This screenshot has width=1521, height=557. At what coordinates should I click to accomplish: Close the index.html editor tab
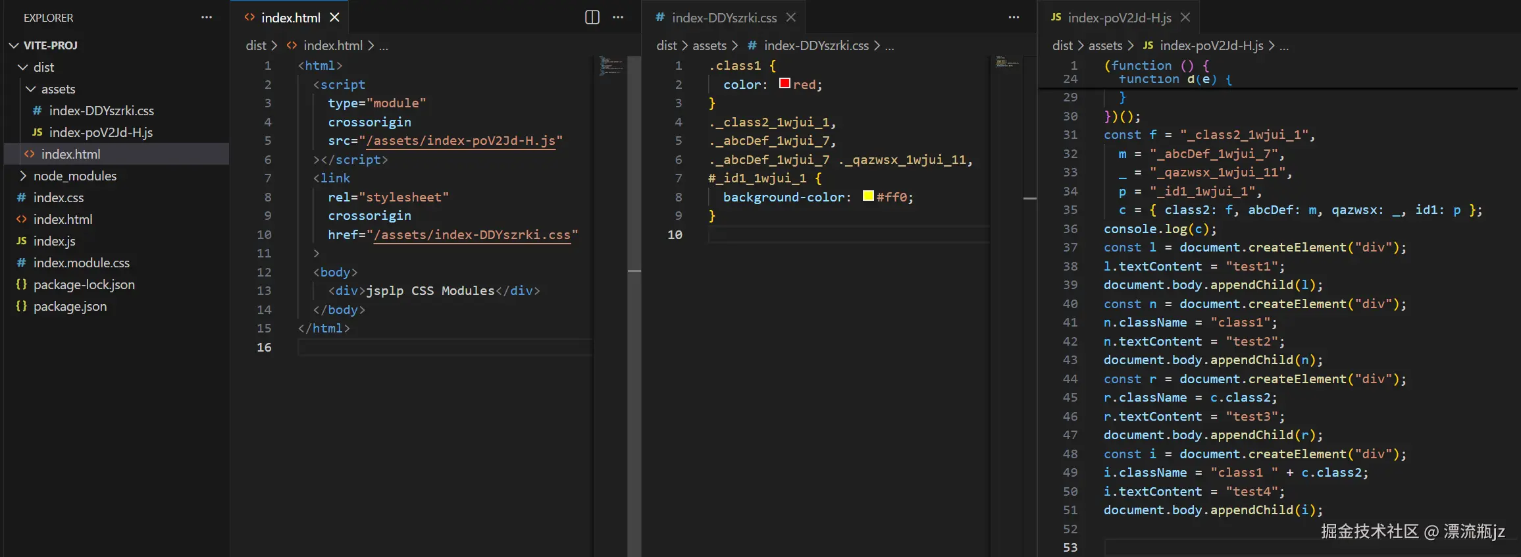point(335,18)
